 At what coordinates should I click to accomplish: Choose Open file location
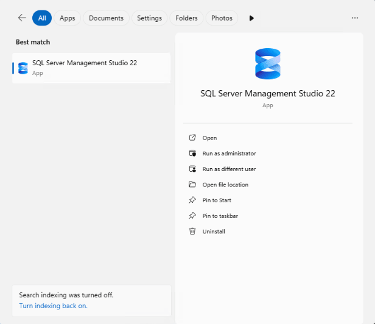pos(225,185)
